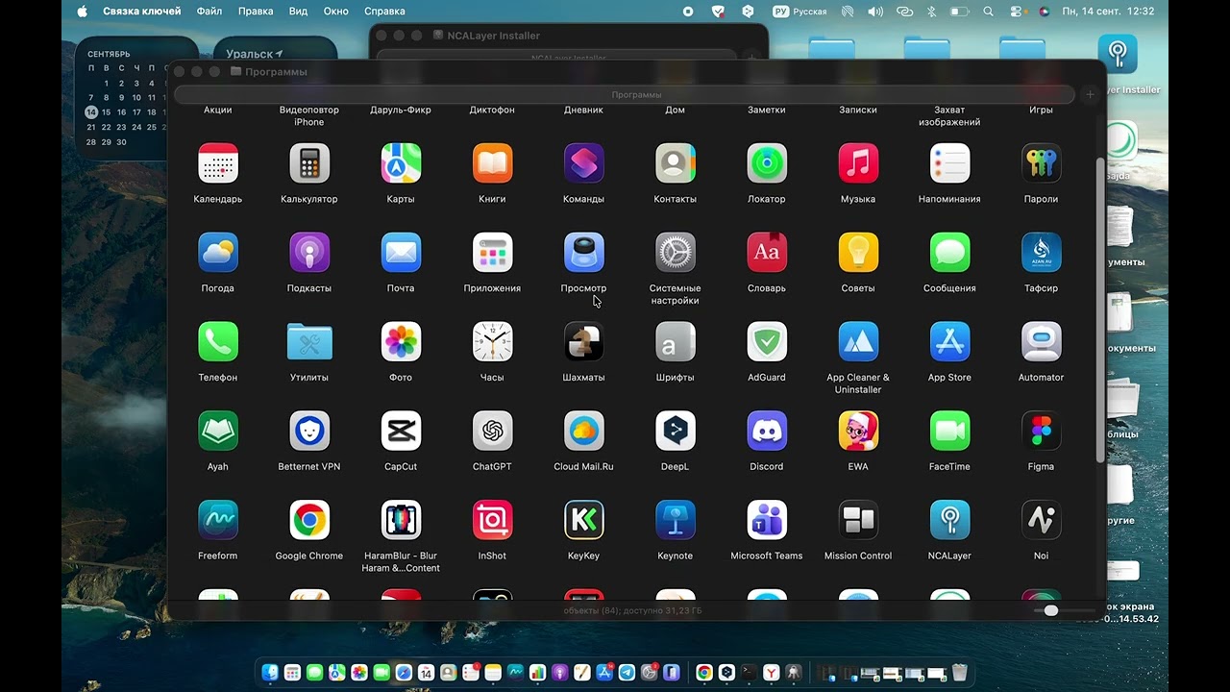The image size is (1230, 692).
Task: Open the InShot app icon
Action: click(492, 521)
